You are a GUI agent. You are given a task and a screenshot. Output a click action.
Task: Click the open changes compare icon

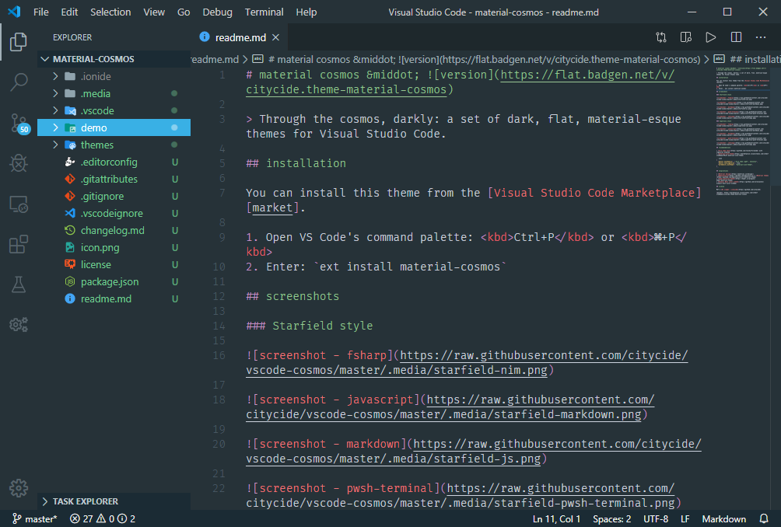click(x=661, y=37)
